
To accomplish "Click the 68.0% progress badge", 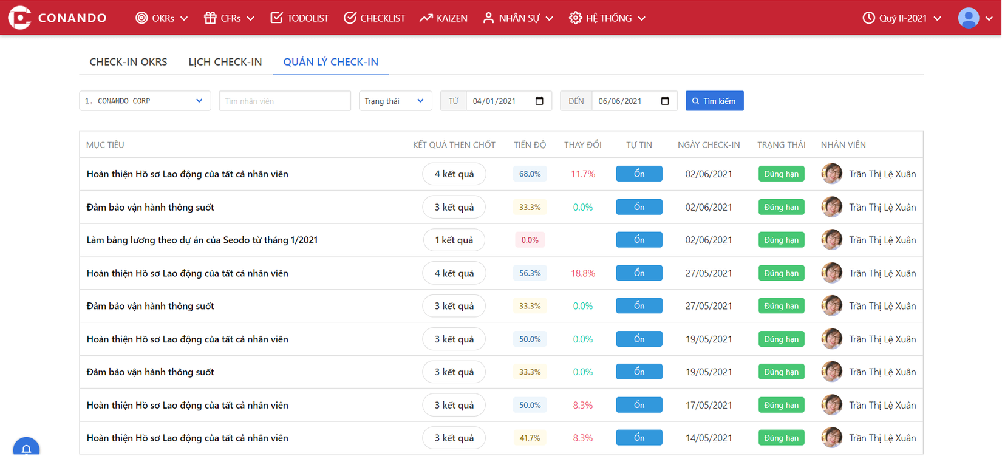I will [x=530, y=174].
